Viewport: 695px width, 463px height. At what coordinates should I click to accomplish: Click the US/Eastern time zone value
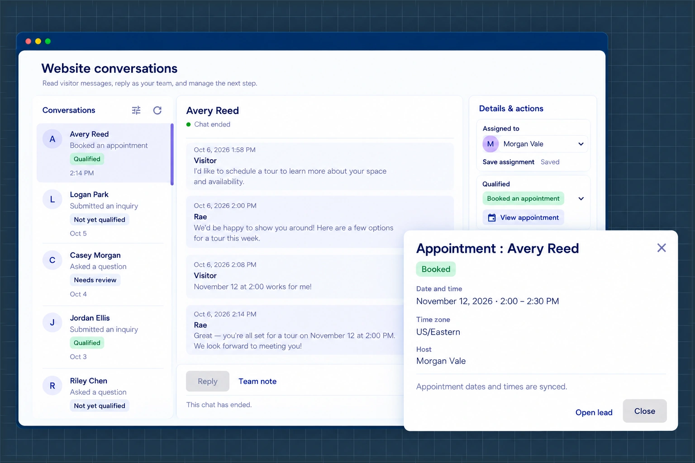pyautogui.click(x=438, y=332)
